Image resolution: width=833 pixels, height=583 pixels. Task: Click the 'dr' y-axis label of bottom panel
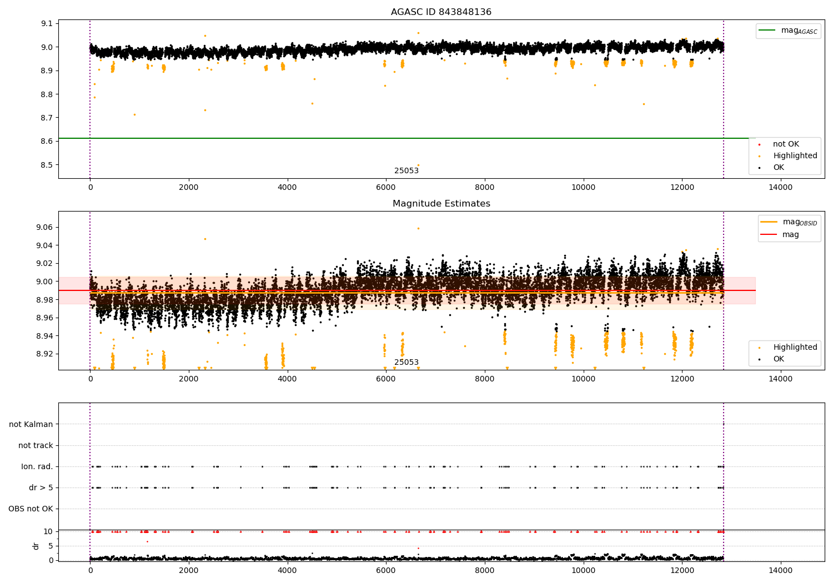tap(36, 546)
